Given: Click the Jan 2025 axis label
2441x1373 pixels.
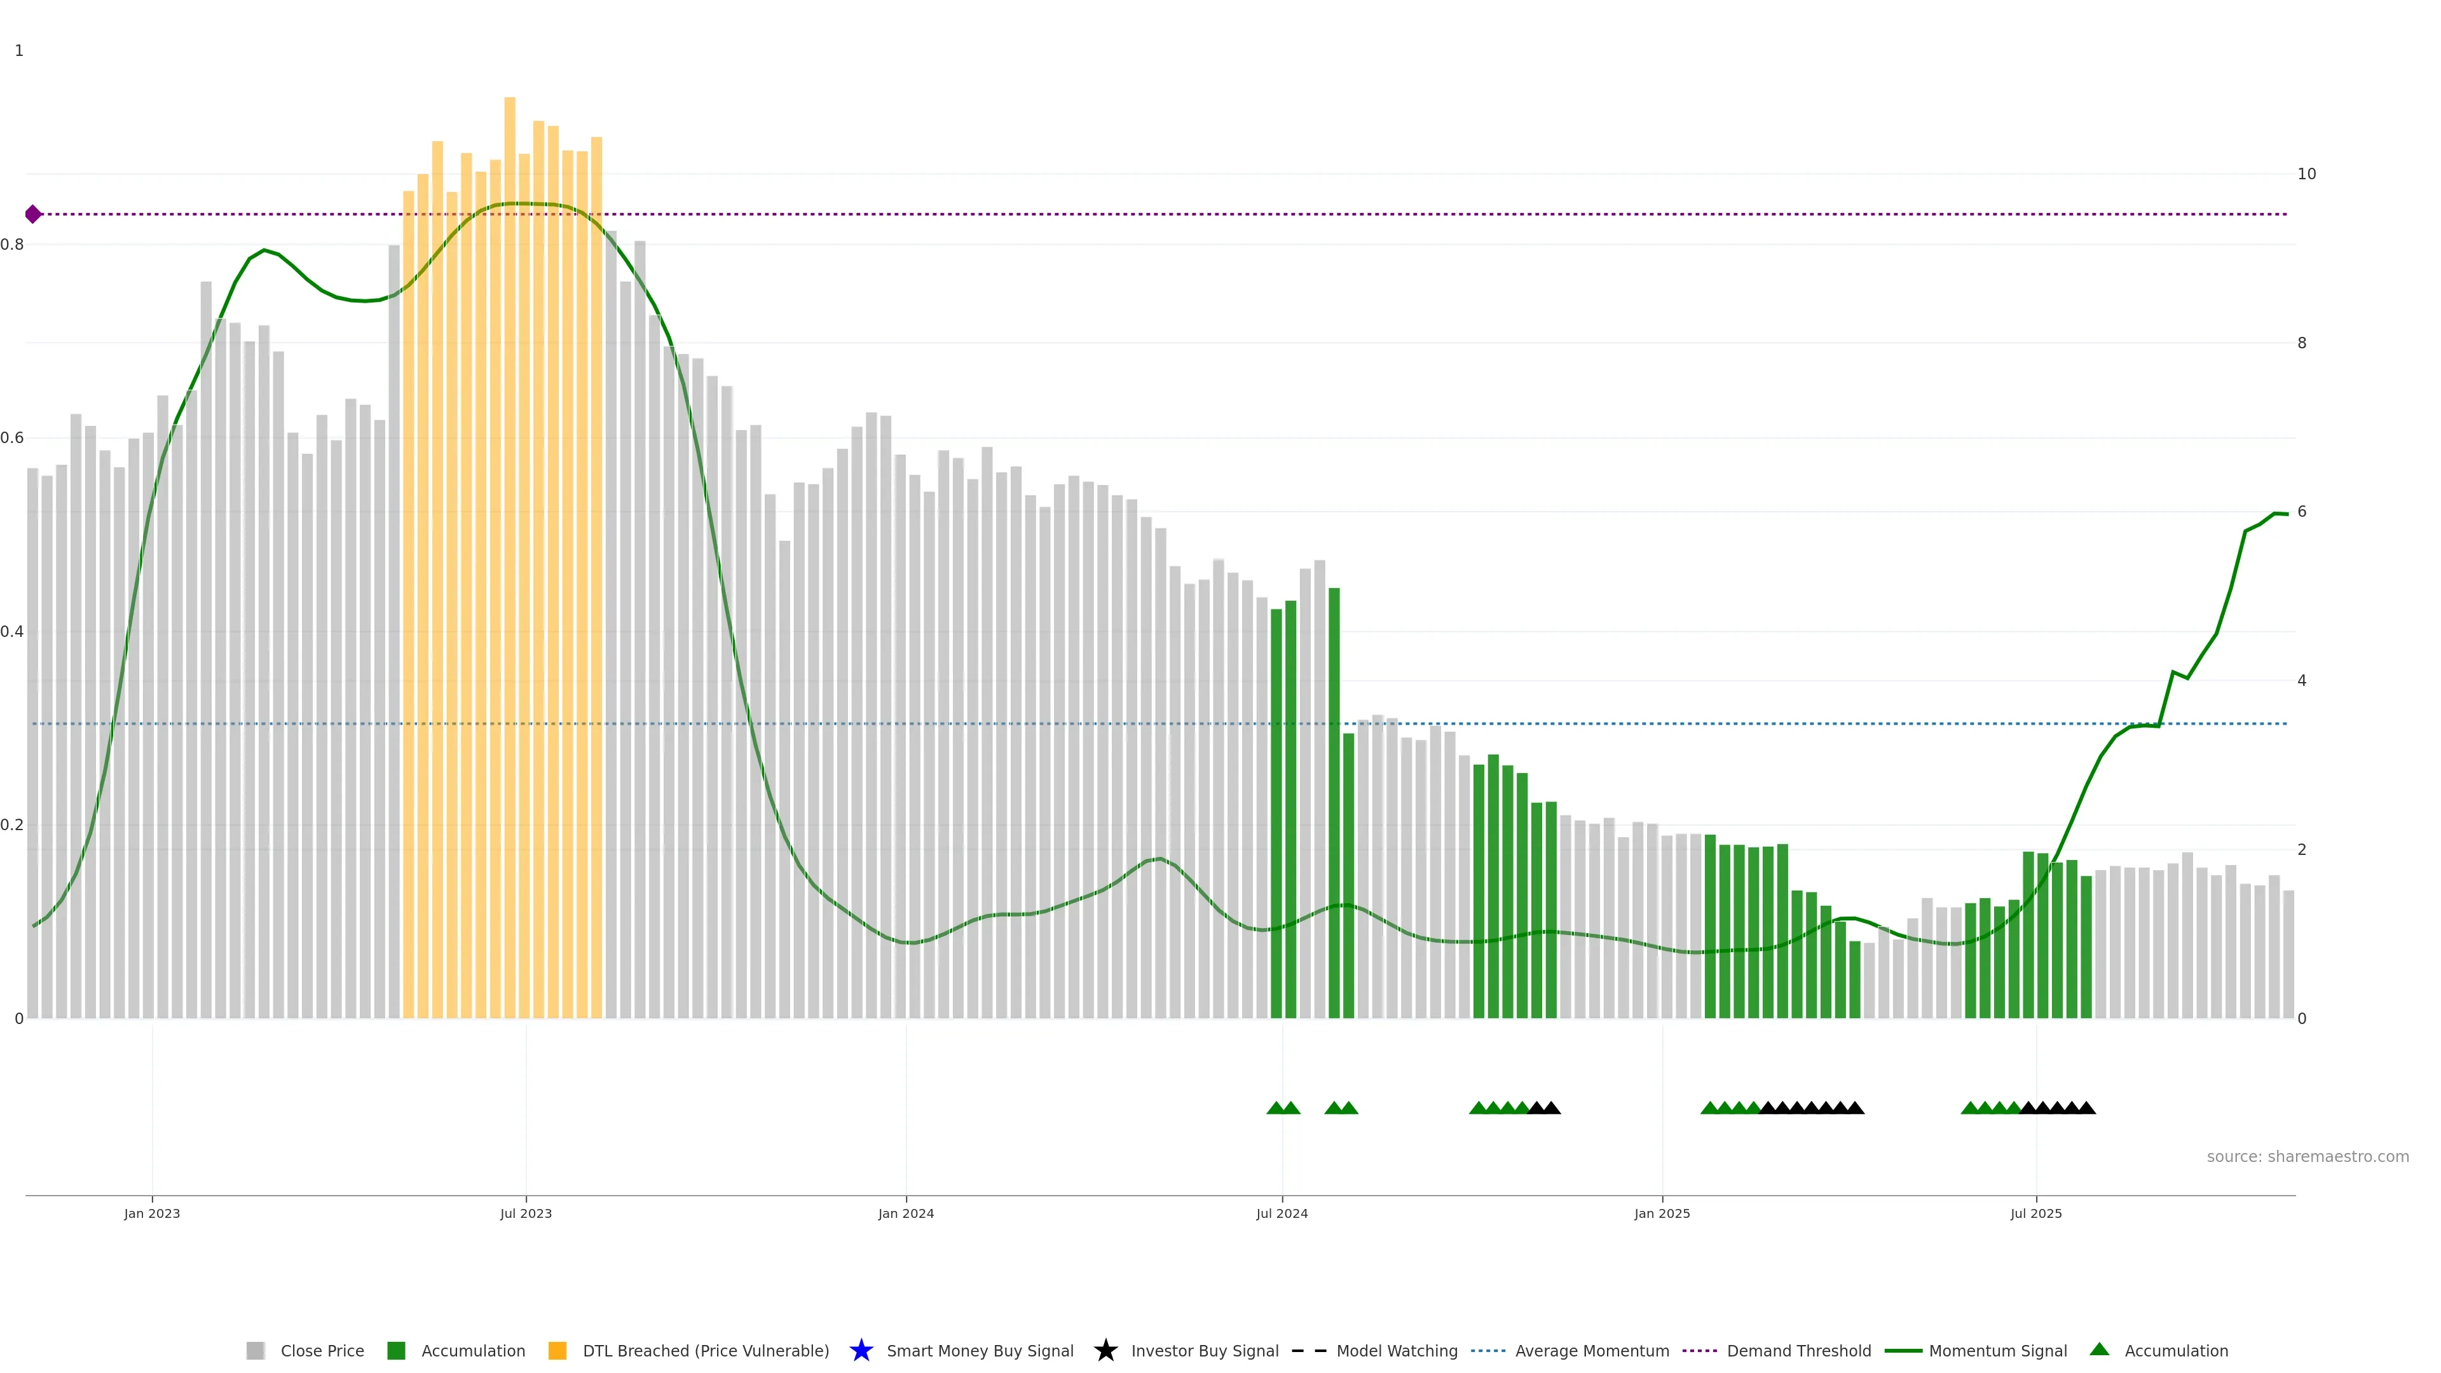Looking at the screenshot, I should [x=1661, y=1213].
